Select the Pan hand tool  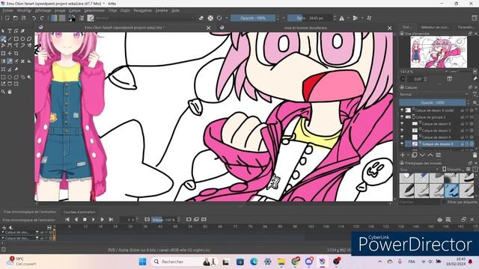tap(10, 91)
